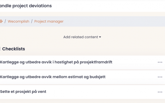Open Kartlegge og utbedre avvik i hastighet checklist
The image size is (165, 103).
coord(56,62)
